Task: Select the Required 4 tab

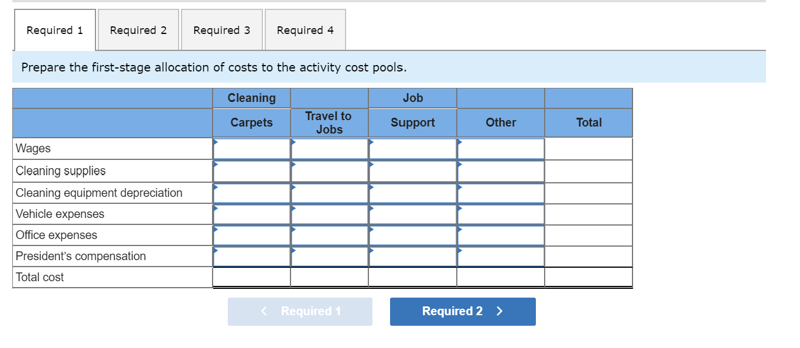Action: [x=305, y=30]
